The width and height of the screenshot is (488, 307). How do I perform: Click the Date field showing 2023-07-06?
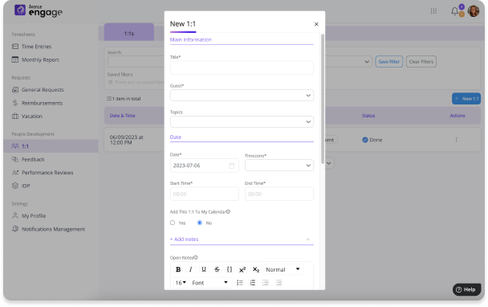point(205,166)
